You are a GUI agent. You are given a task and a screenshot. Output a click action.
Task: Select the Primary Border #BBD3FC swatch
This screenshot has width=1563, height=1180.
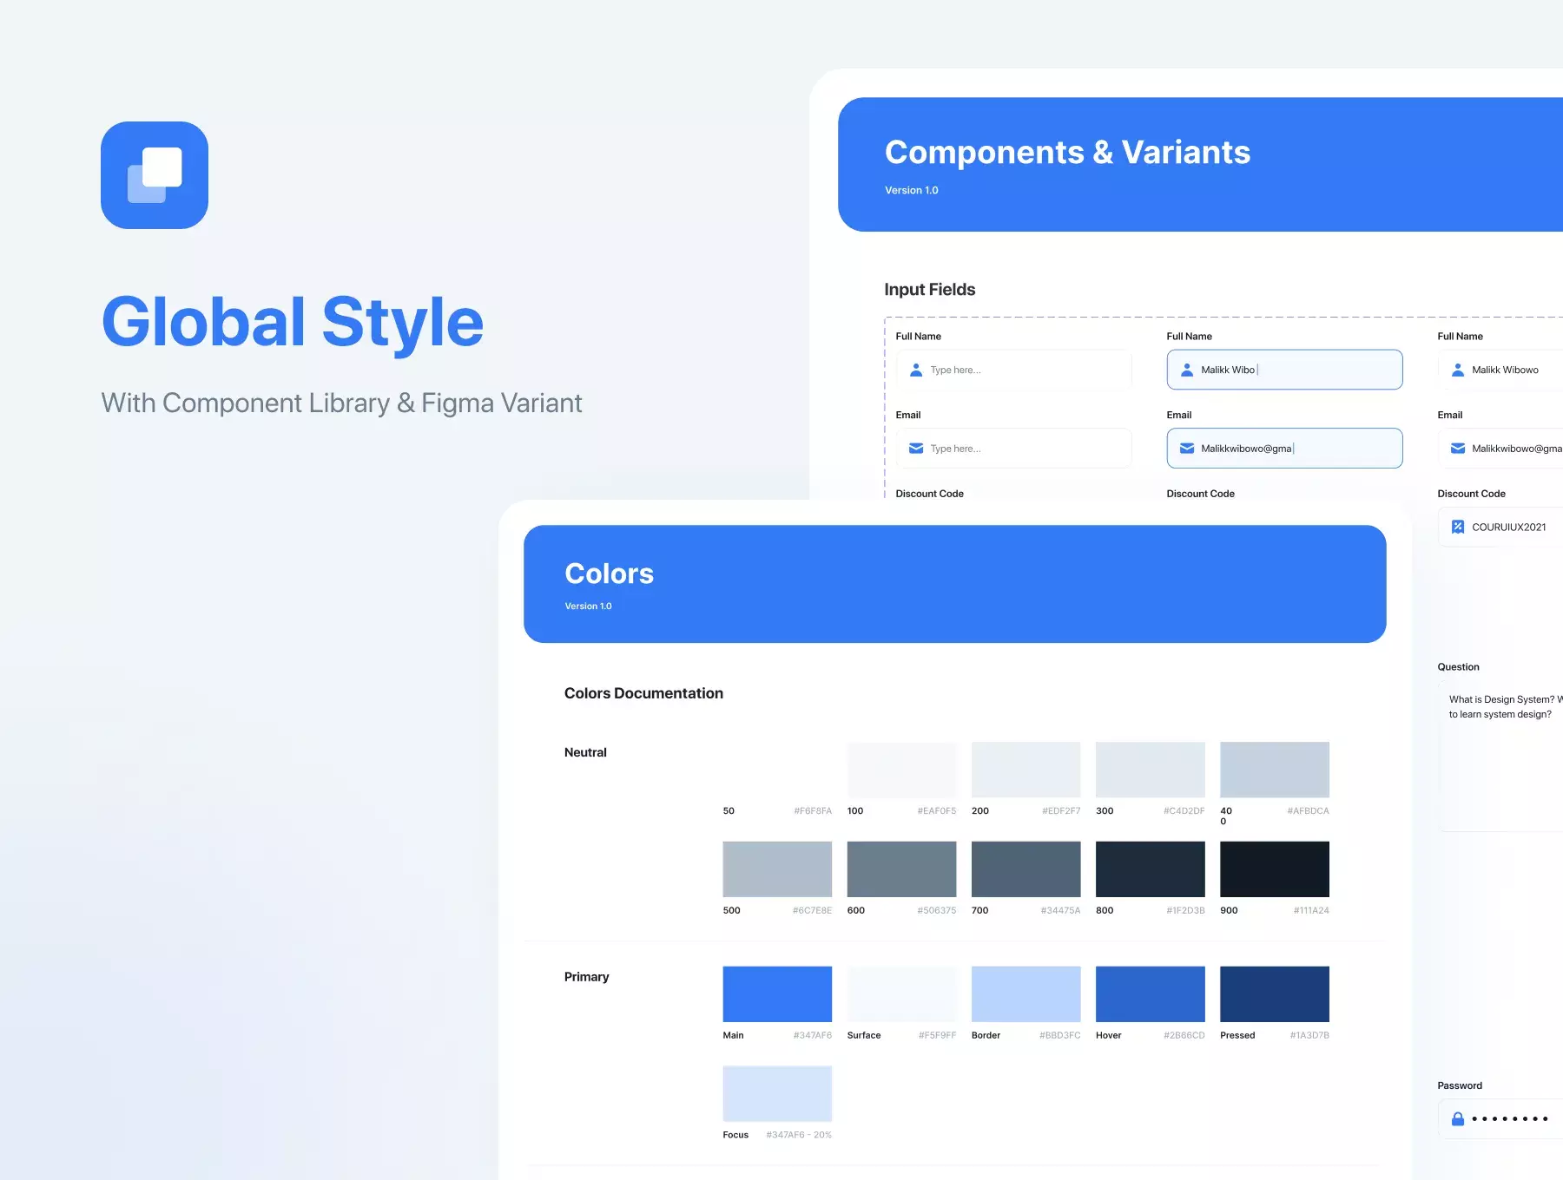coord(1026,994)
